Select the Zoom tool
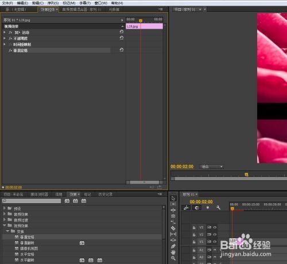Image resolution: width=287 pixels, height=264 pixels. [173, 258]
